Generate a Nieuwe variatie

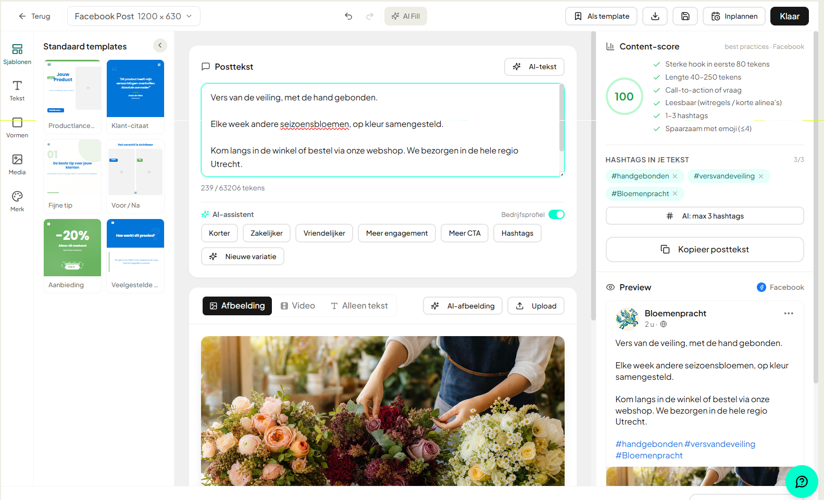coord(243,257)
